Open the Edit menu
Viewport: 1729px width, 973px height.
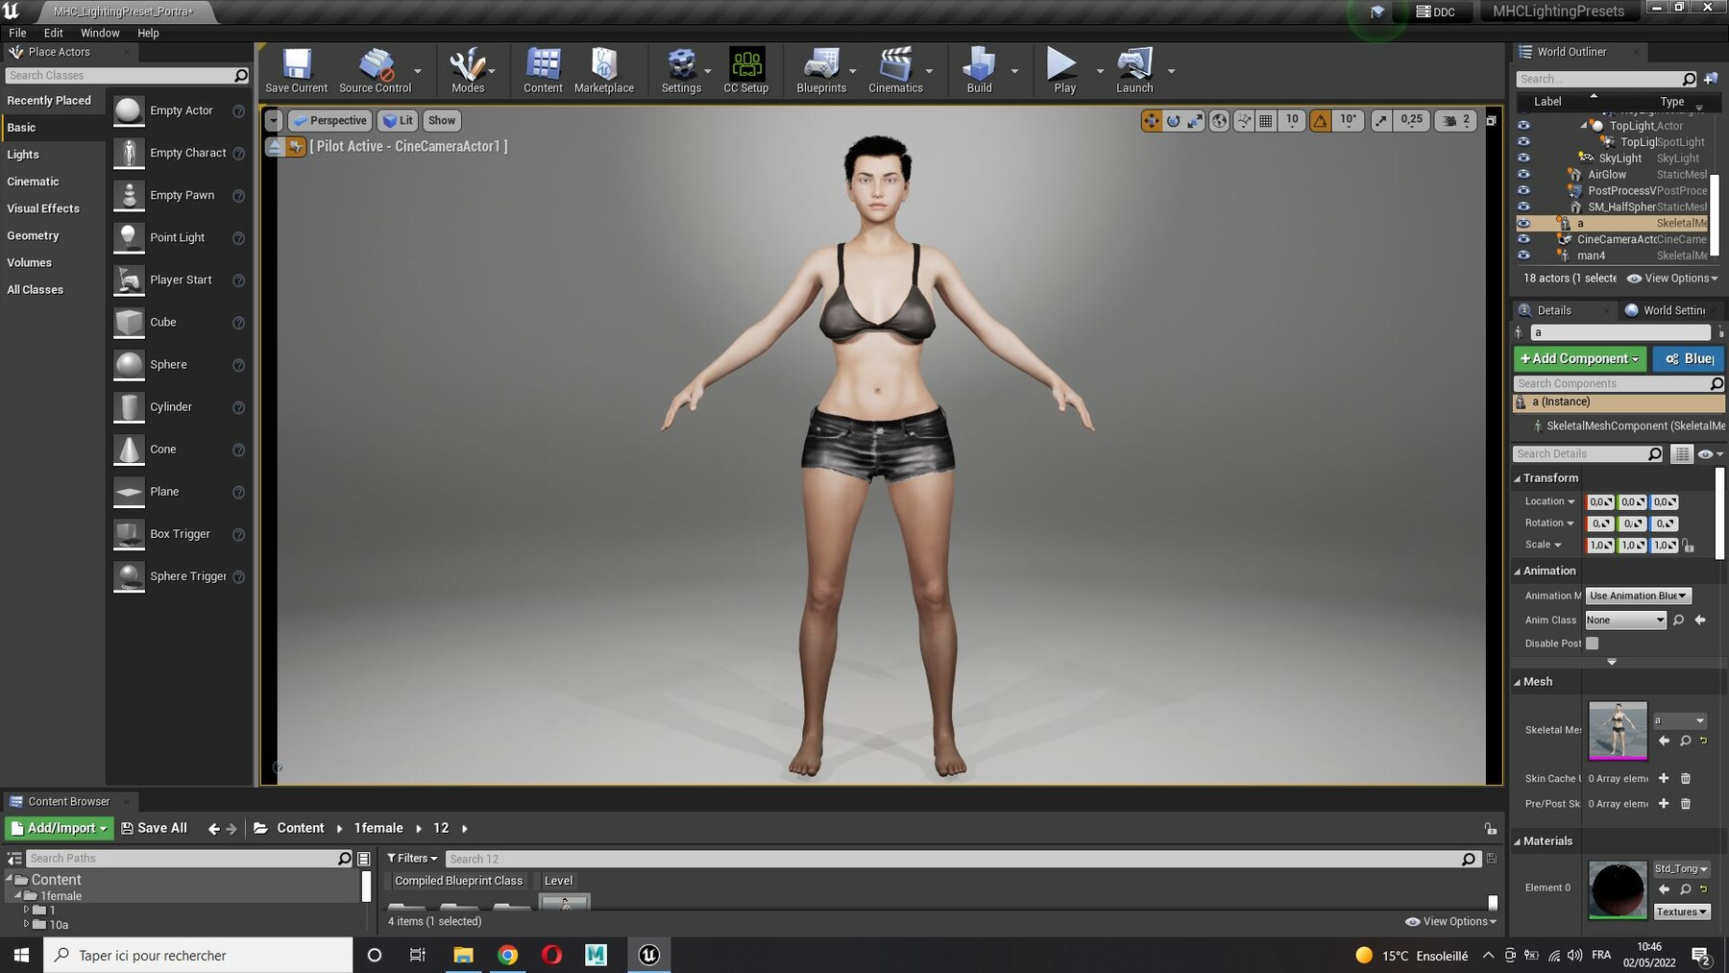(54, 33)
